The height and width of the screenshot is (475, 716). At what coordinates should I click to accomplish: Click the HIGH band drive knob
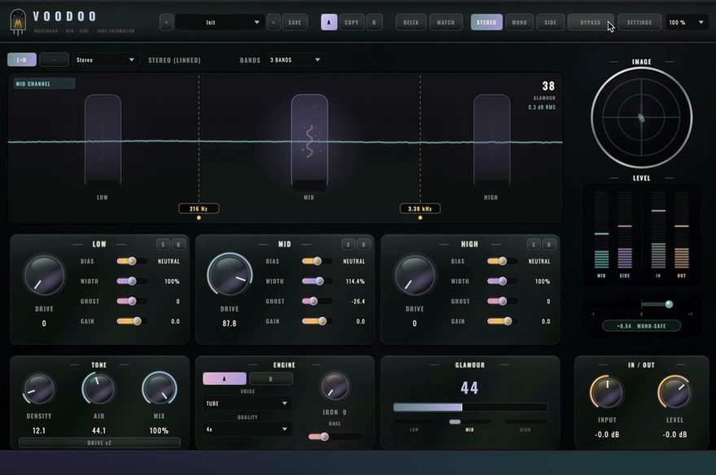tap(415, 276)
